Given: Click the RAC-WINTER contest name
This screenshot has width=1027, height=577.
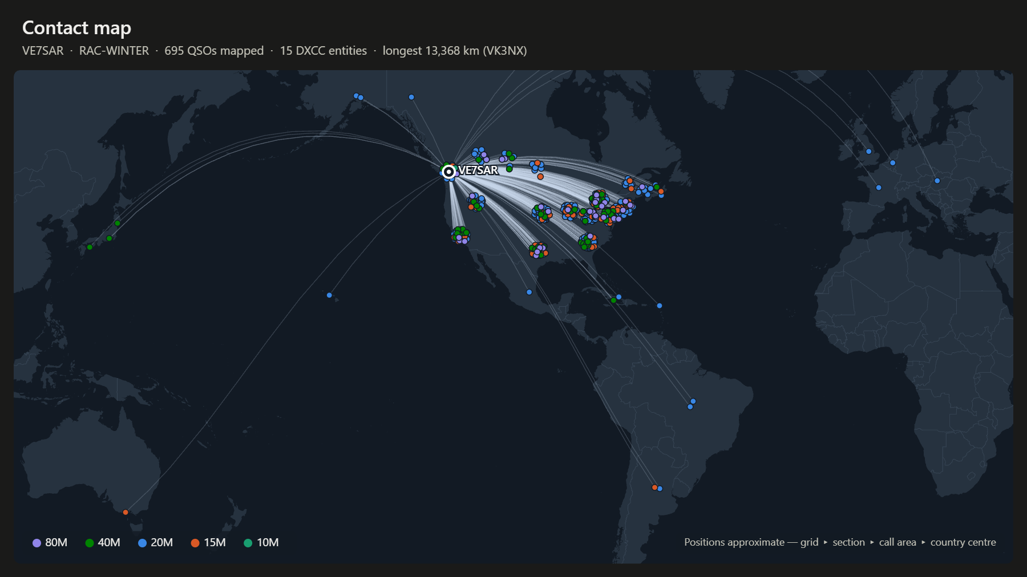Looking at the screenshot, I should point(114,51).
